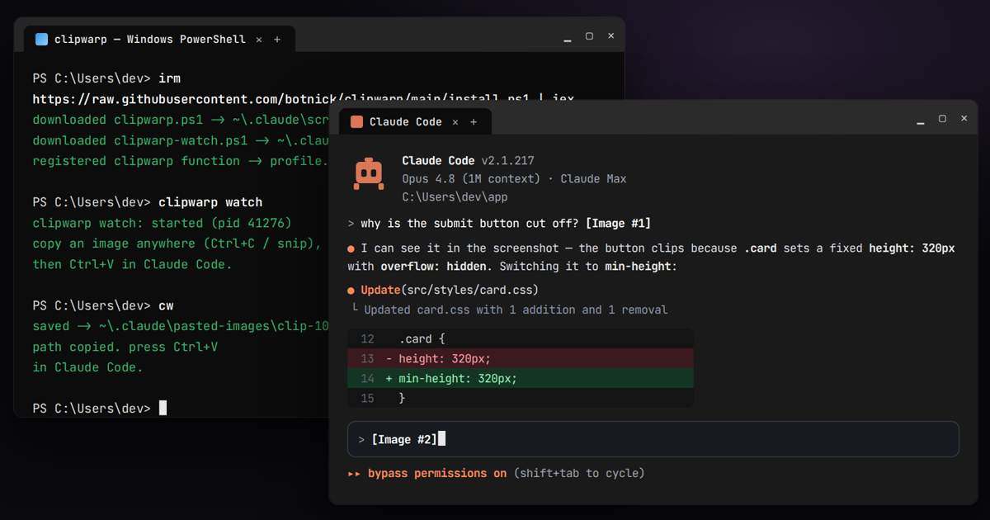Click 'downloaded clipwarp-watch.ps1' output line
This screenshot has width=990, height=520.
(181, 140)
